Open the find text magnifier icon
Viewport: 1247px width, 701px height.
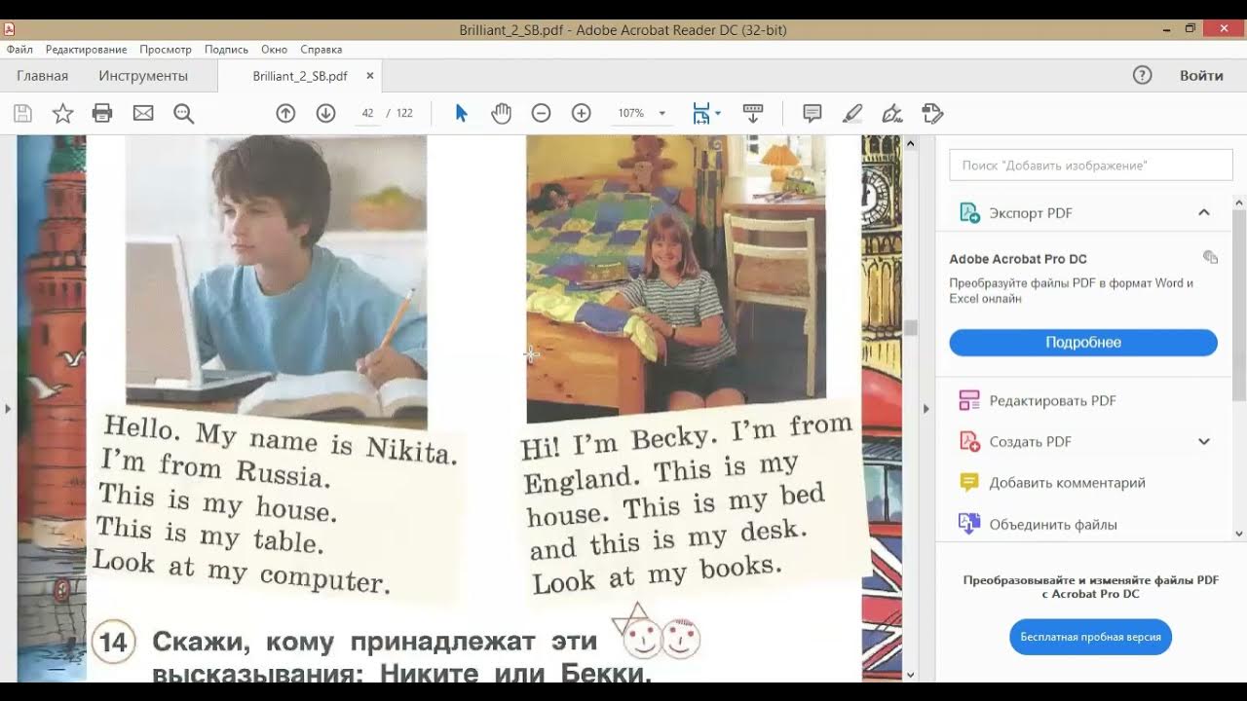(x=183, y=114)
